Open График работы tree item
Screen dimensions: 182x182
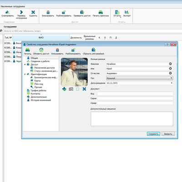pos(38,91)
